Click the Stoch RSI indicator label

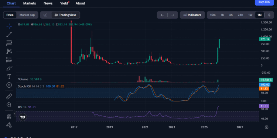(24, 86)
